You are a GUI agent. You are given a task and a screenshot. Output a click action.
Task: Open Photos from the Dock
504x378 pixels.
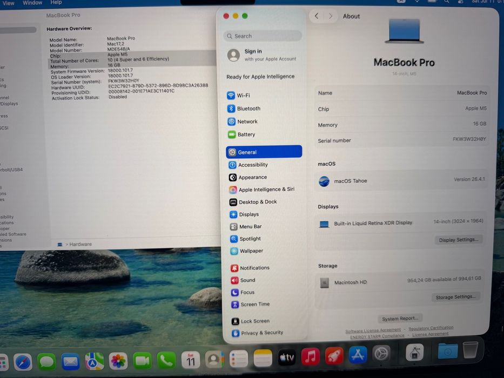[x=118, y=361]
